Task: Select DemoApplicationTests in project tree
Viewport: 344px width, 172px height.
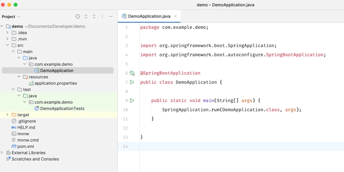Action: point(62,109)
